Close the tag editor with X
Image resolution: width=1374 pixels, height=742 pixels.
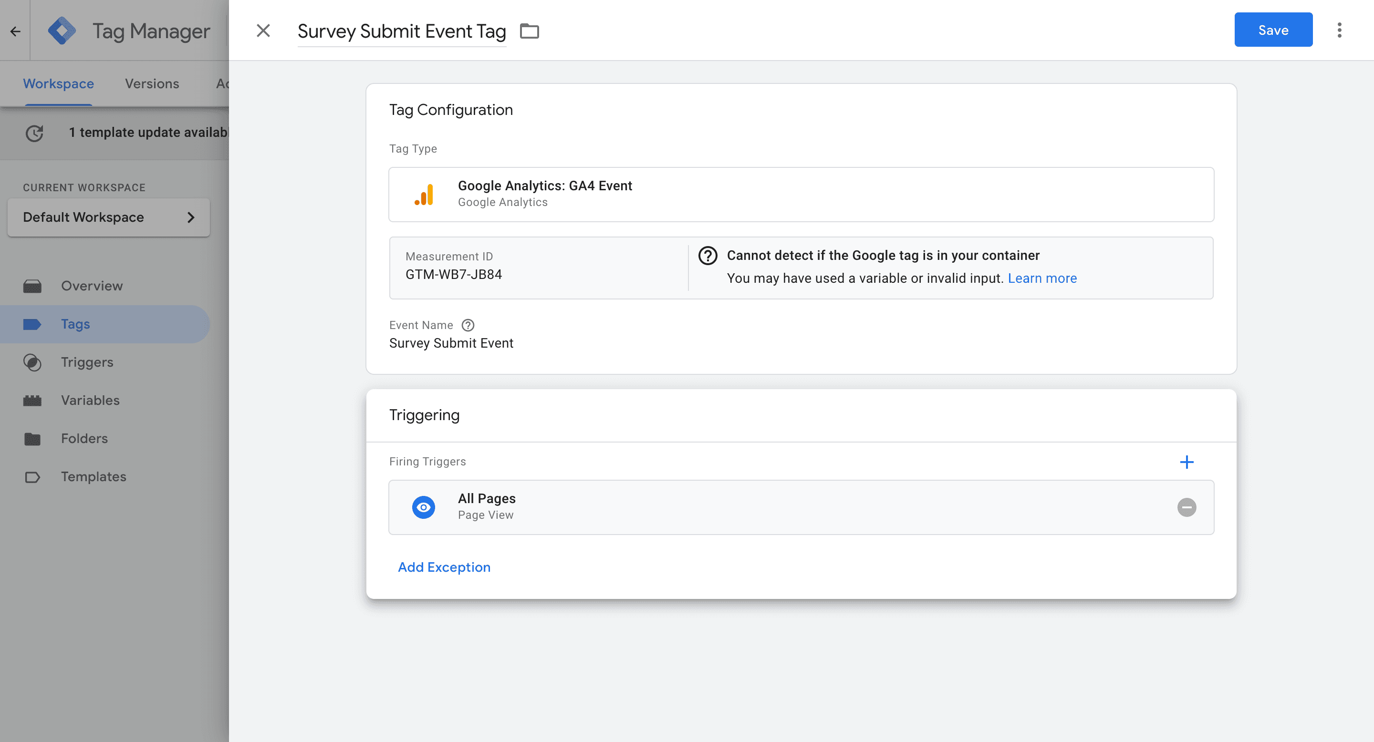pyautogui.click(x=263, y=31)
